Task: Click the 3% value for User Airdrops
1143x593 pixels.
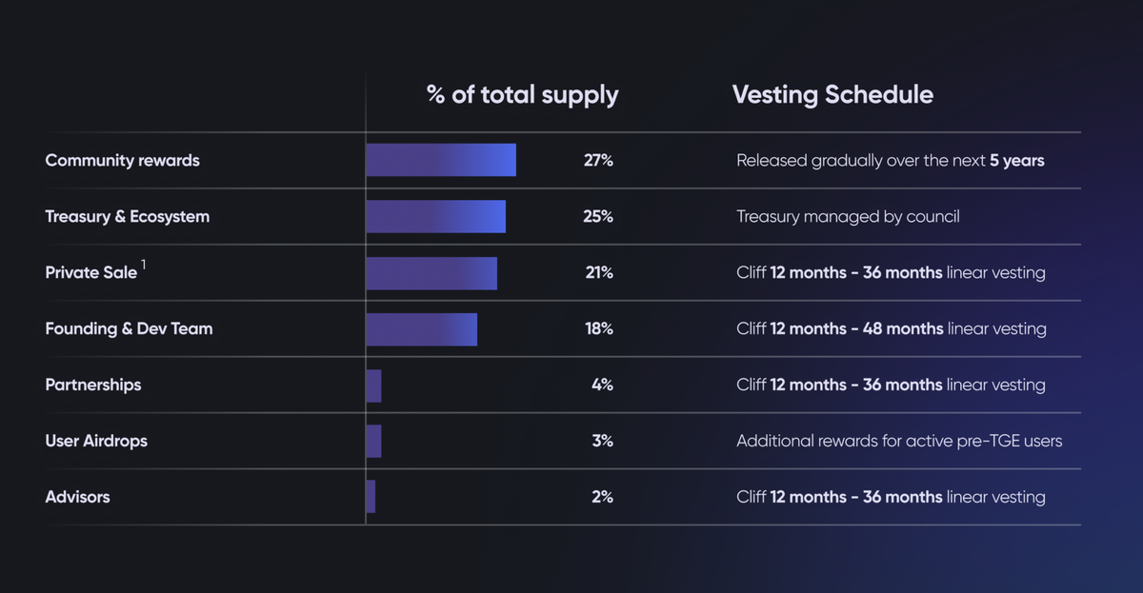Action: 602,441
